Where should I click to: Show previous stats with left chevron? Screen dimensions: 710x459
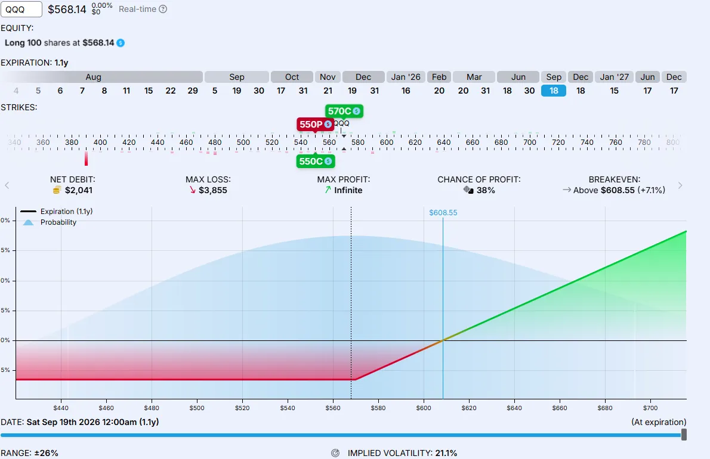coord(7,185)
